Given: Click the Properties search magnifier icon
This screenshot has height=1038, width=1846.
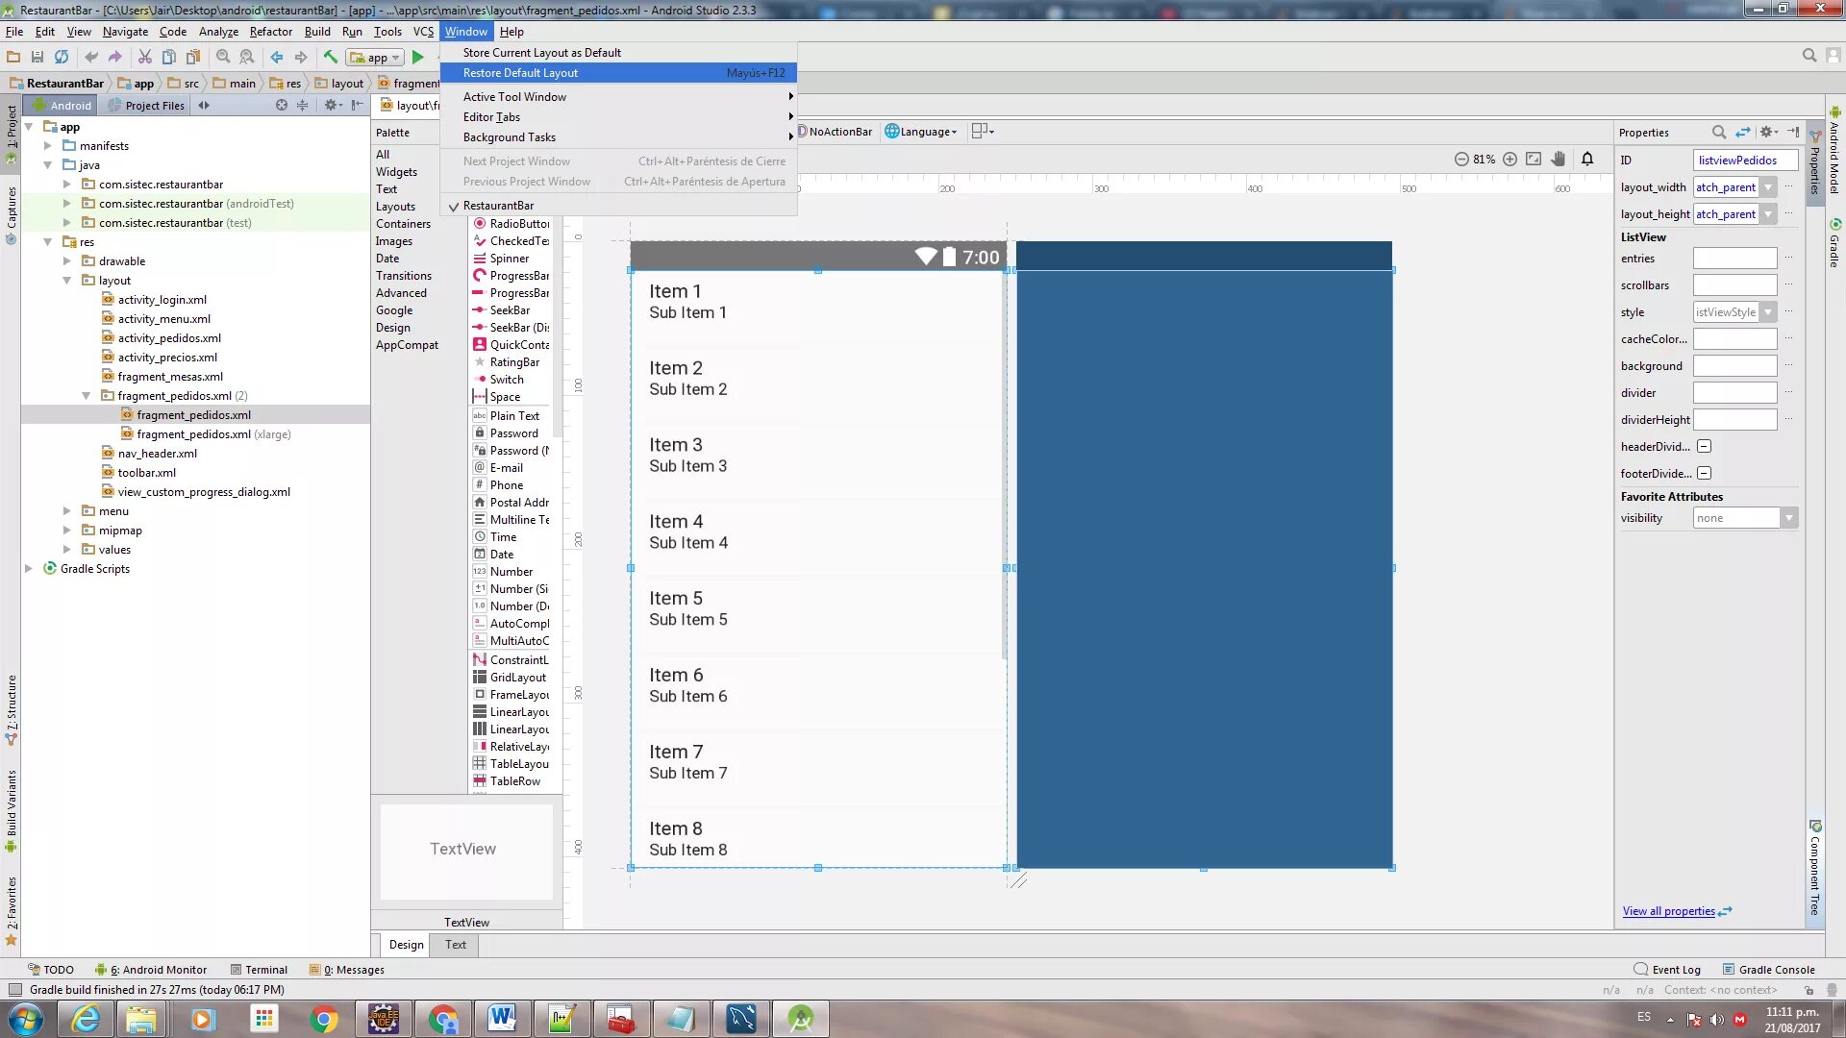Looking at the screenshot, I should (x=1718, y=133).
